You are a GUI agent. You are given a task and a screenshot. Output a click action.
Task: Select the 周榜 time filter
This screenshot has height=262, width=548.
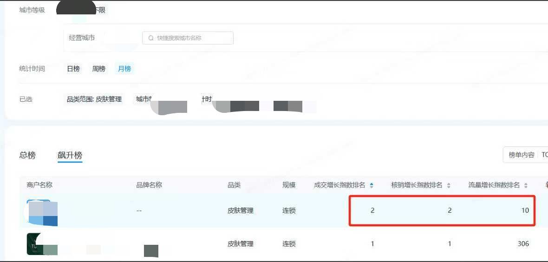click(99, 69)
